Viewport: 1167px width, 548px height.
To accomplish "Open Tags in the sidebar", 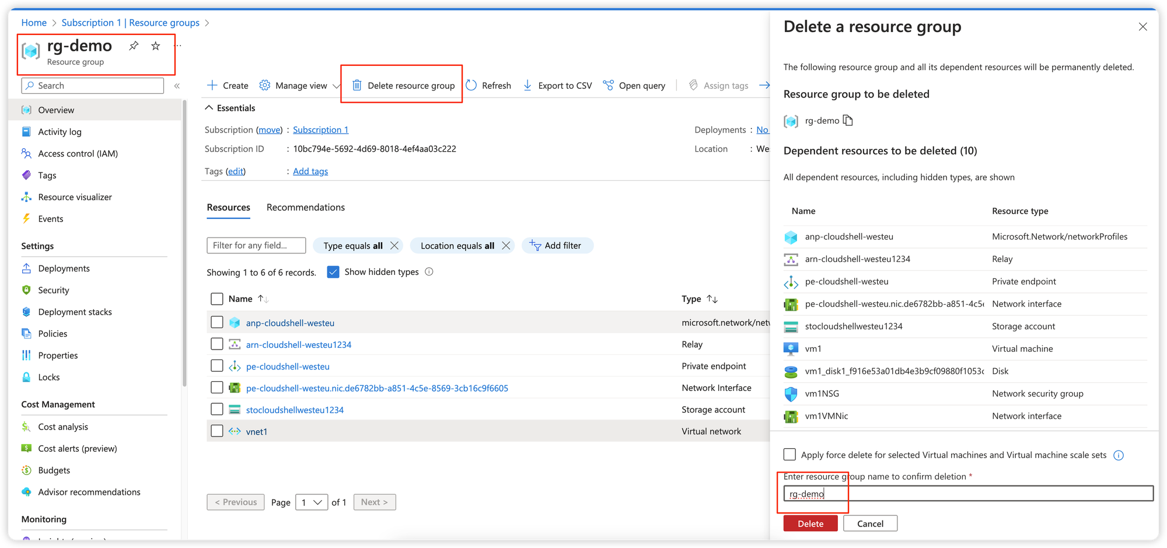I will (47, 175).
